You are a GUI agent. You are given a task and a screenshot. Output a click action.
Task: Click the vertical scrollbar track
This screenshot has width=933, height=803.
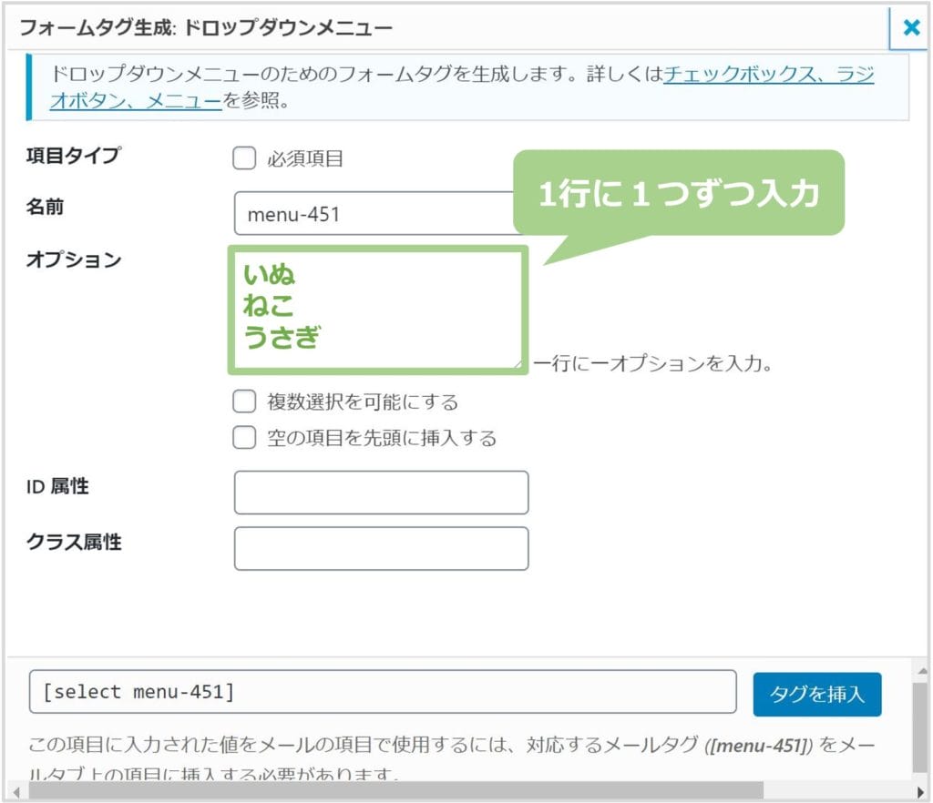coord(922,728)
